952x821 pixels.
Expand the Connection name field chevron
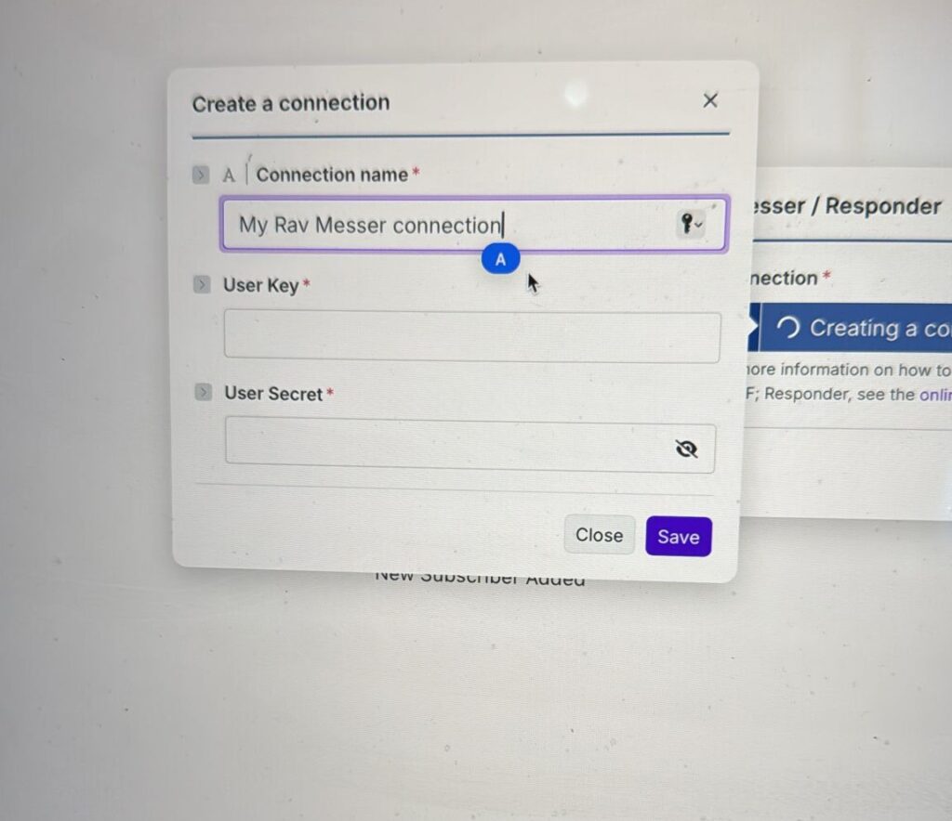coord(201,175)
